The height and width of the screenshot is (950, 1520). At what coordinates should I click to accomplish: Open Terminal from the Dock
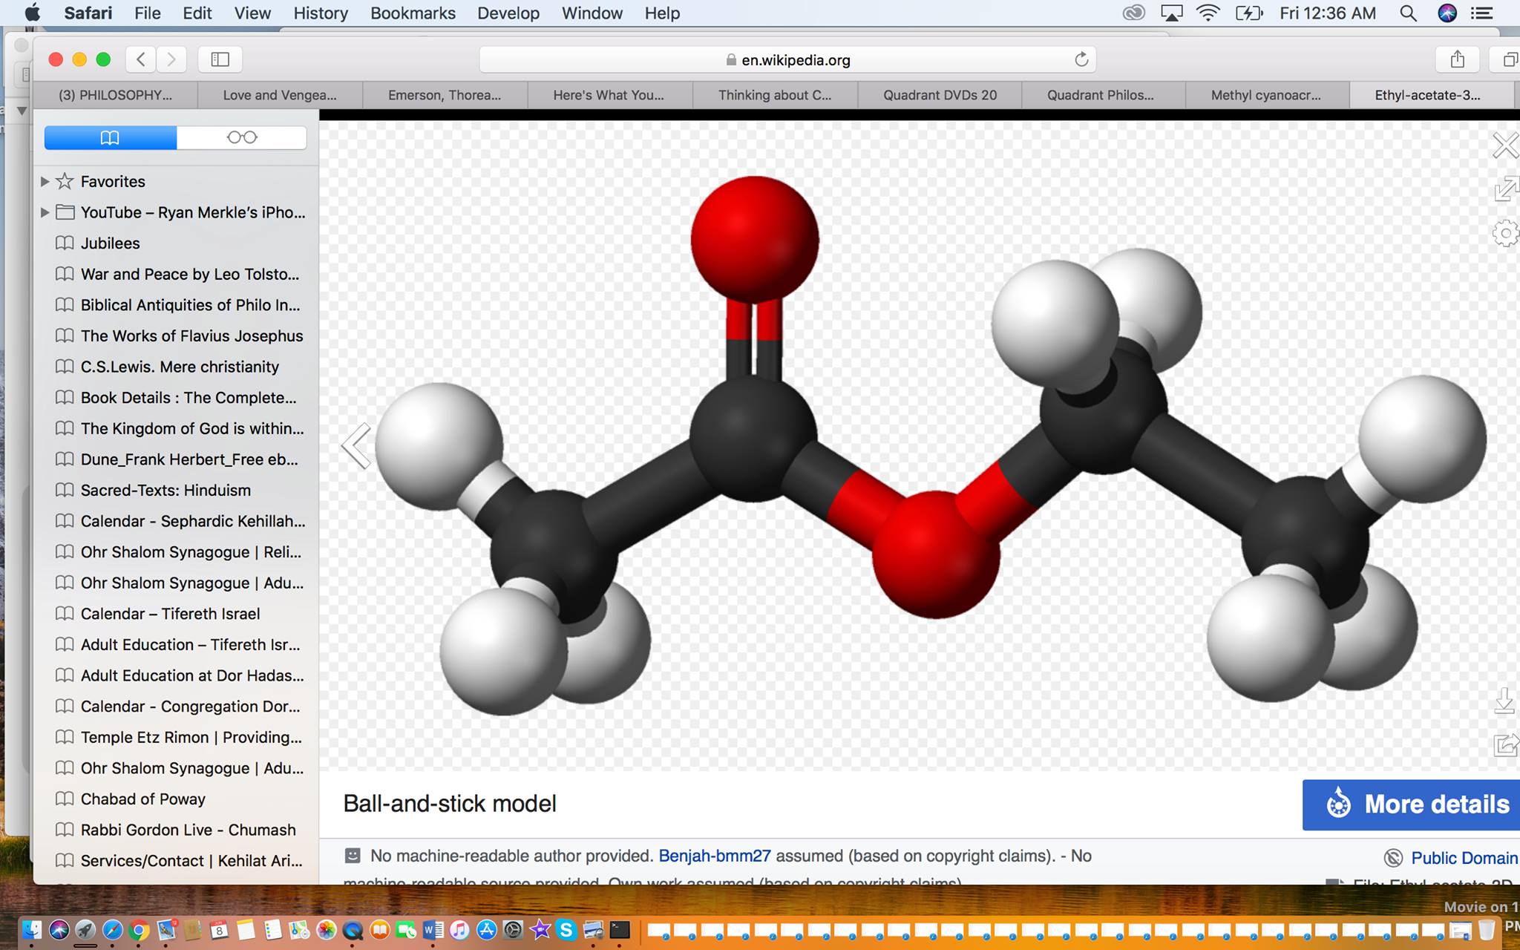[620, 930]
